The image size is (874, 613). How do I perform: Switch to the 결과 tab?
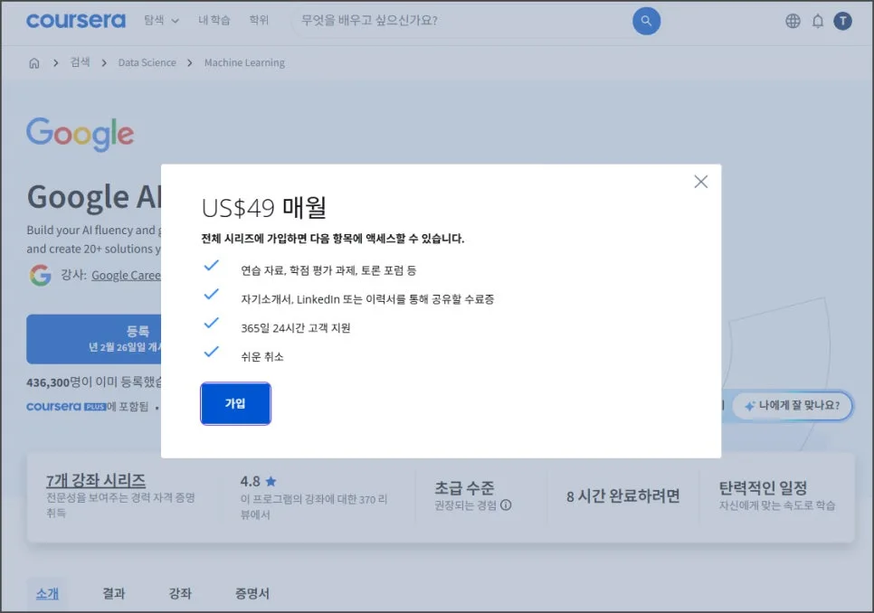coord(114,593)
